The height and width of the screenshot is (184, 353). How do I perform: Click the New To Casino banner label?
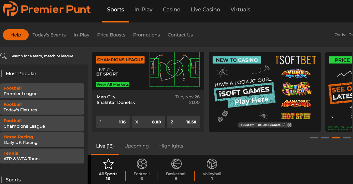[x=237, y=60]
